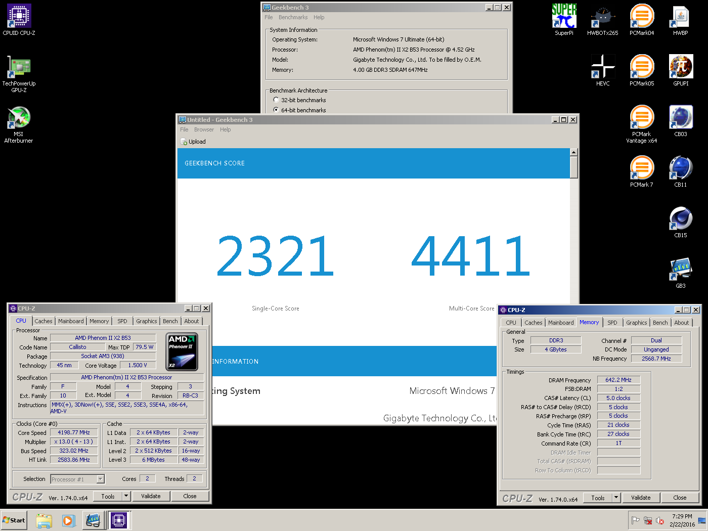Image resolution: width=708 pixels, height=531 pixels.
Task: Click Upload icon in Geekbench results window
Action: pyautogui.click(x=184, y=142)
